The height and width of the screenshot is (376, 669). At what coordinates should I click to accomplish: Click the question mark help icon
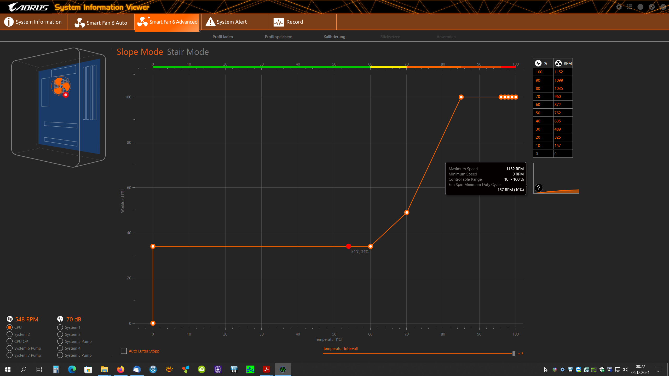click(539, 188)
